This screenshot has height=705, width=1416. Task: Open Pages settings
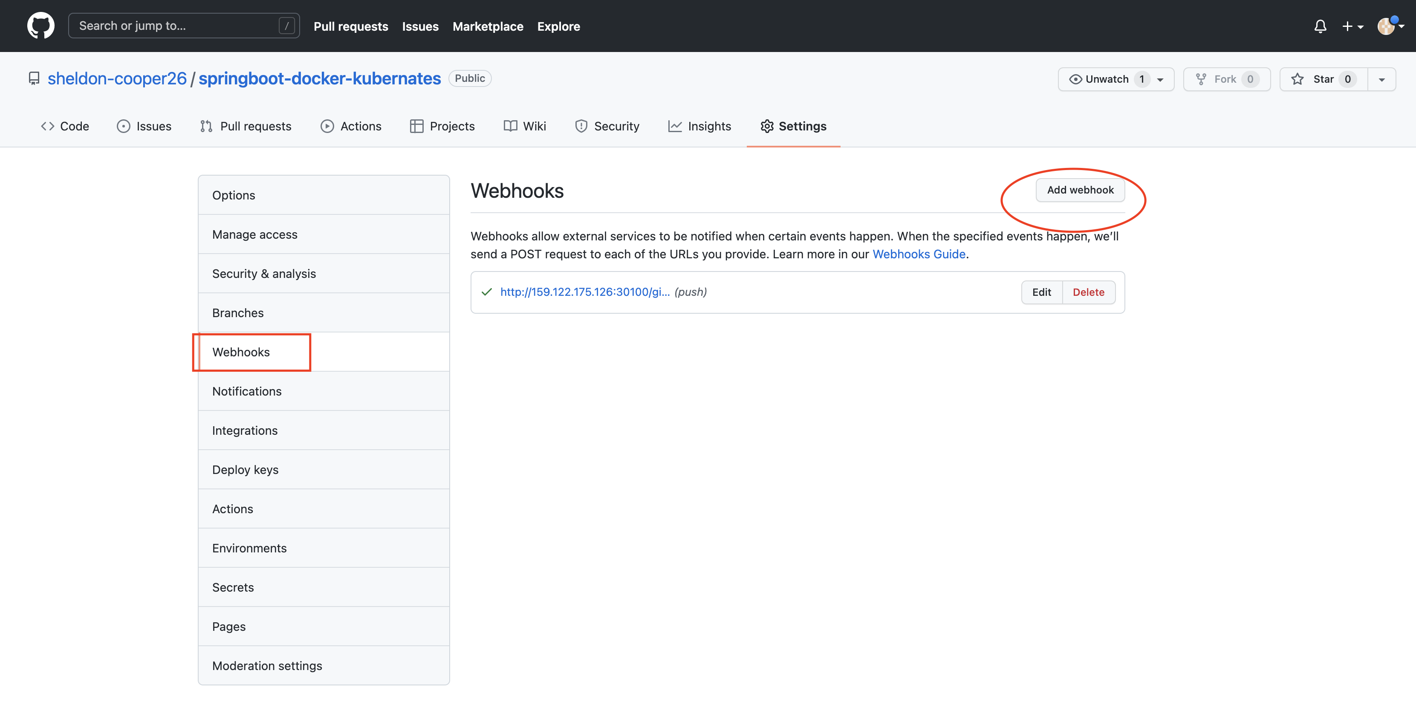[324, 626]
